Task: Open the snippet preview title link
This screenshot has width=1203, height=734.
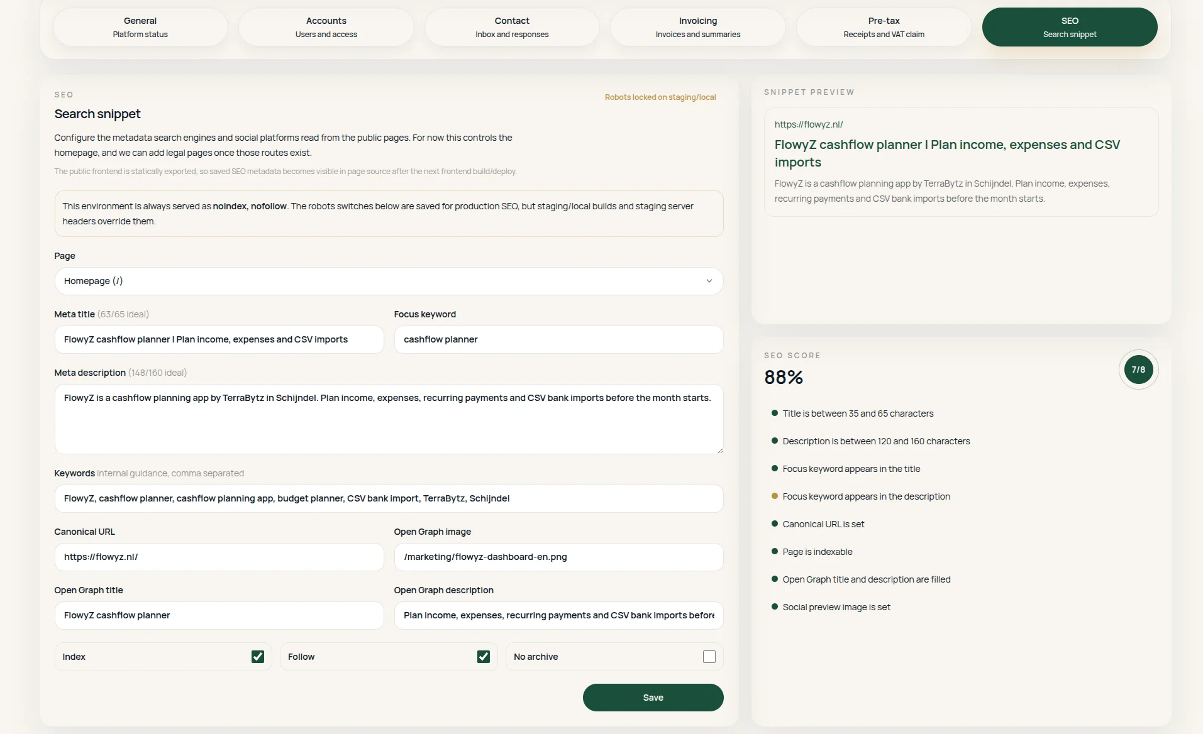Action: pos(947,153)
